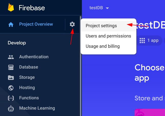Select the Storage folder image icon
165x116 pixels.
click(x=11, y=78)
